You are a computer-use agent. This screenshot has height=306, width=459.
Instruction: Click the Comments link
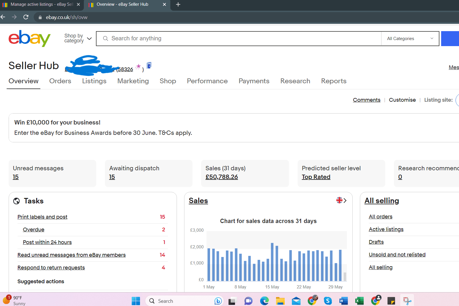[x=367, y=100]
